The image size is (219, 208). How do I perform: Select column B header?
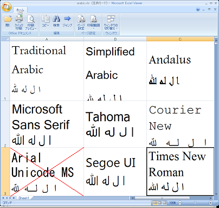pyautogui.click(x=115, y=39)
